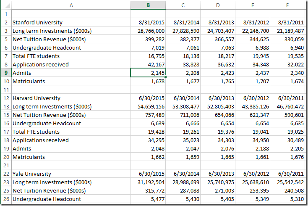
Task: Click Harvard matriculants value 1,665
Action: click(218, 157)
